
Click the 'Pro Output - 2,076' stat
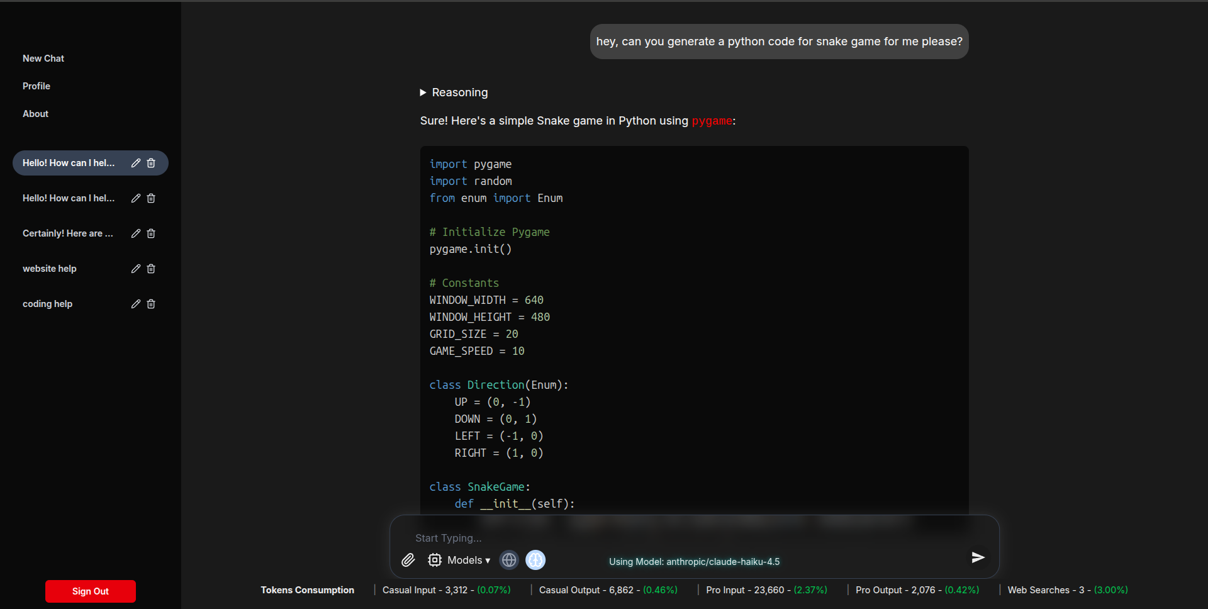click(x=917, y=590)
